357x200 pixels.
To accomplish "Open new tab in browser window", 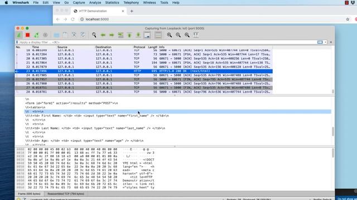I will click(x=132, y=11).
